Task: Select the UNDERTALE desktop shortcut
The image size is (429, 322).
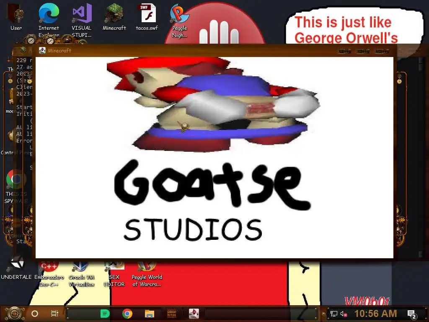Action: click(x=16, y=268)
